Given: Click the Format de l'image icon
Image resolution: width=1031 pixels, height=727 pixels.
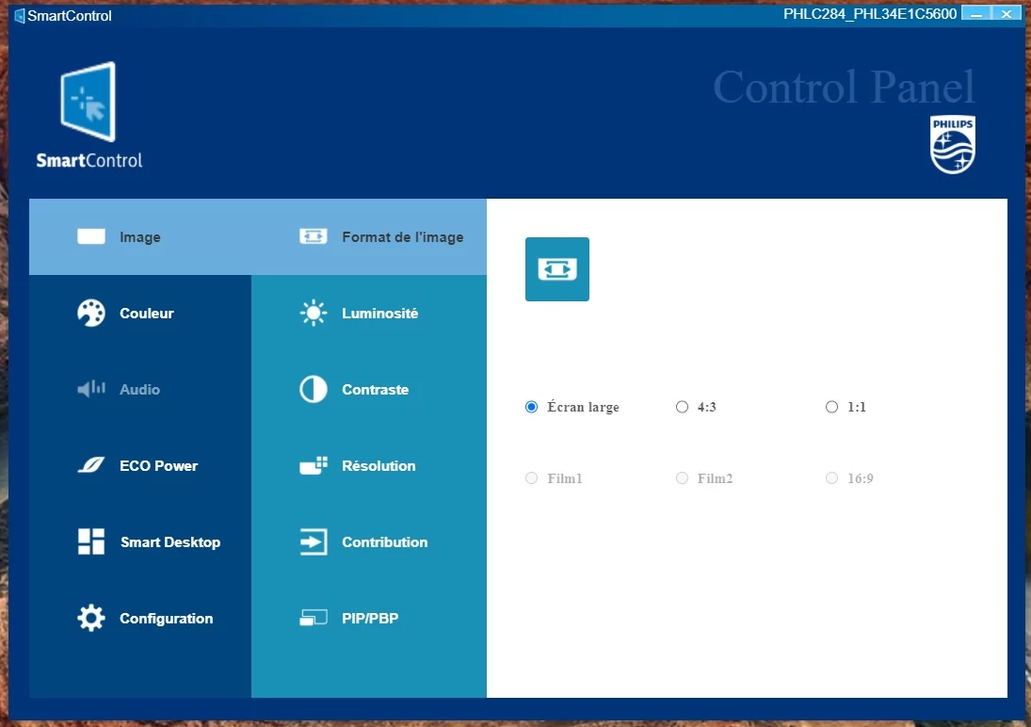Looking at the screenshot, I should tap(313, 236).
